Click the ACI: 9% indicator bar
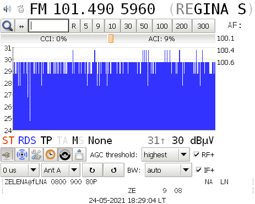Viewport: 255px width, 204px height. coord(161,38)
